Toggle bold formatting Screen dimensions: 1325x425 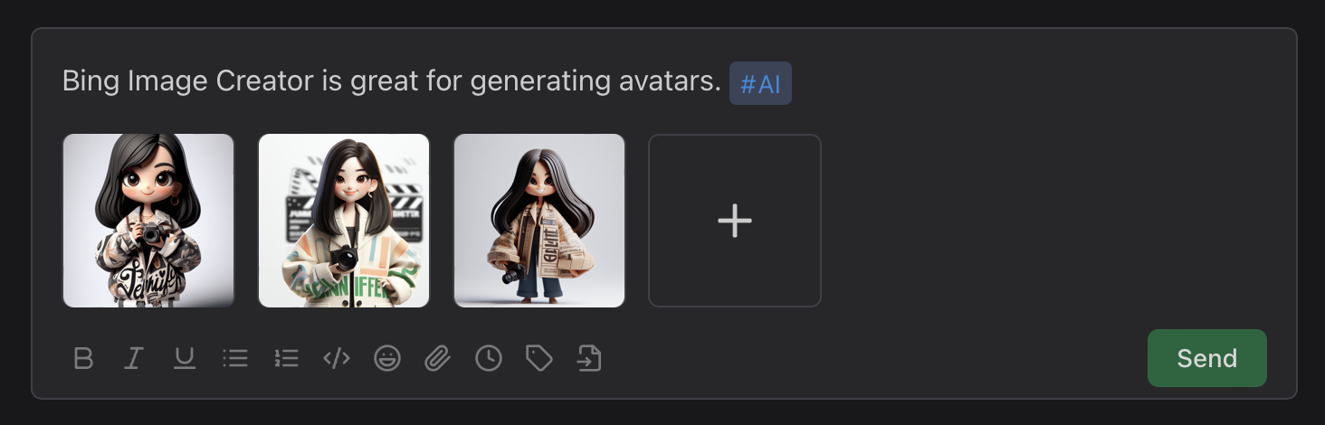click(x=83, y=359)
